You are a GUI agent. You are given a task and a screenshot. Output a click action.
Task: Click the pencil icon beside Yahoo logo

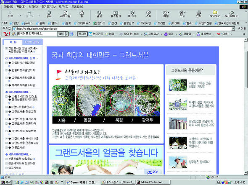[x=14, y=34]
